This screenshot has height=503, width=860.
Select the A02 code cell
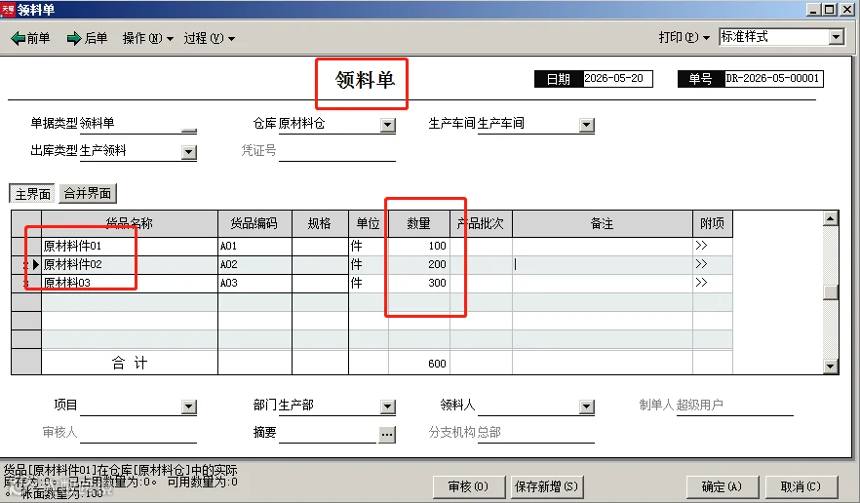coord(254,264)
